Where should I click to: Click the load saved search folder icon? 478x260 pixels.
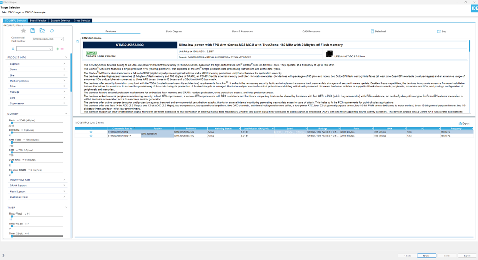42,31
